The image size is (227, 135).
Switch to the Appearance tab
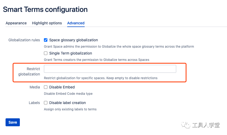(x=16, y=23)
